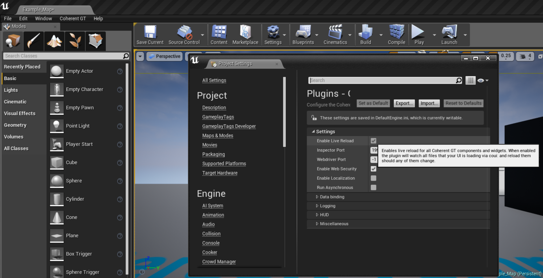Viewport: 543px width, 278px height.
Task: Select the Geometry Editing mode icon
Action: (95, 41)
